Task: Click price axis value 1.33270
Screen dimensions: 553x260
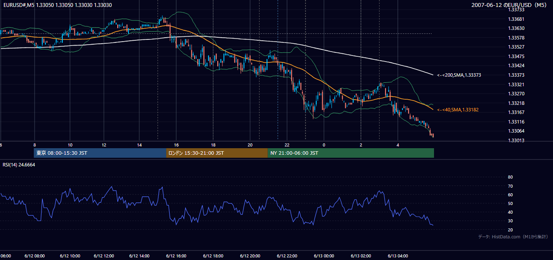Action: point(517,94)
